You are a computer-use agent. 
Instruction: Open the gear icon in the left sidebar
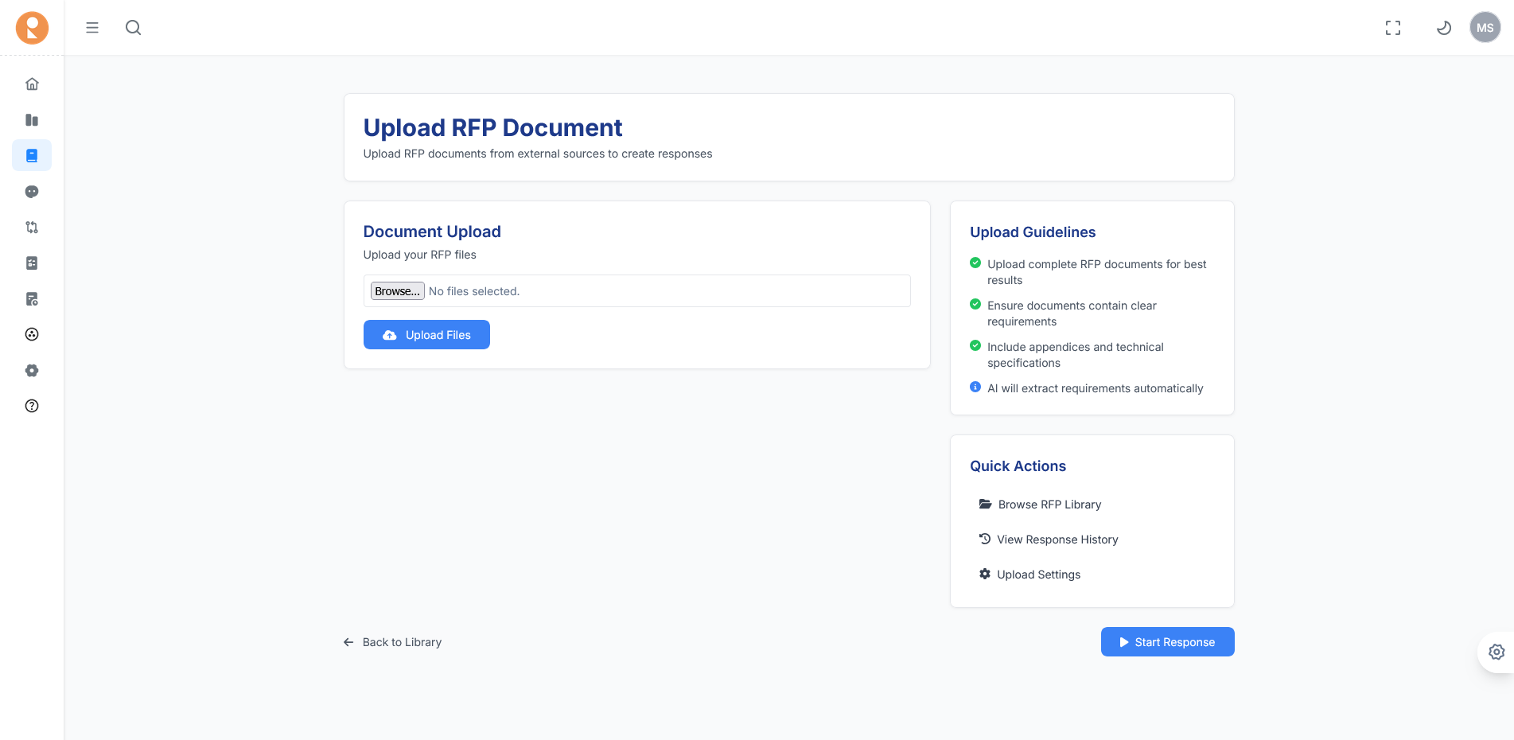[x=32, y=370]
